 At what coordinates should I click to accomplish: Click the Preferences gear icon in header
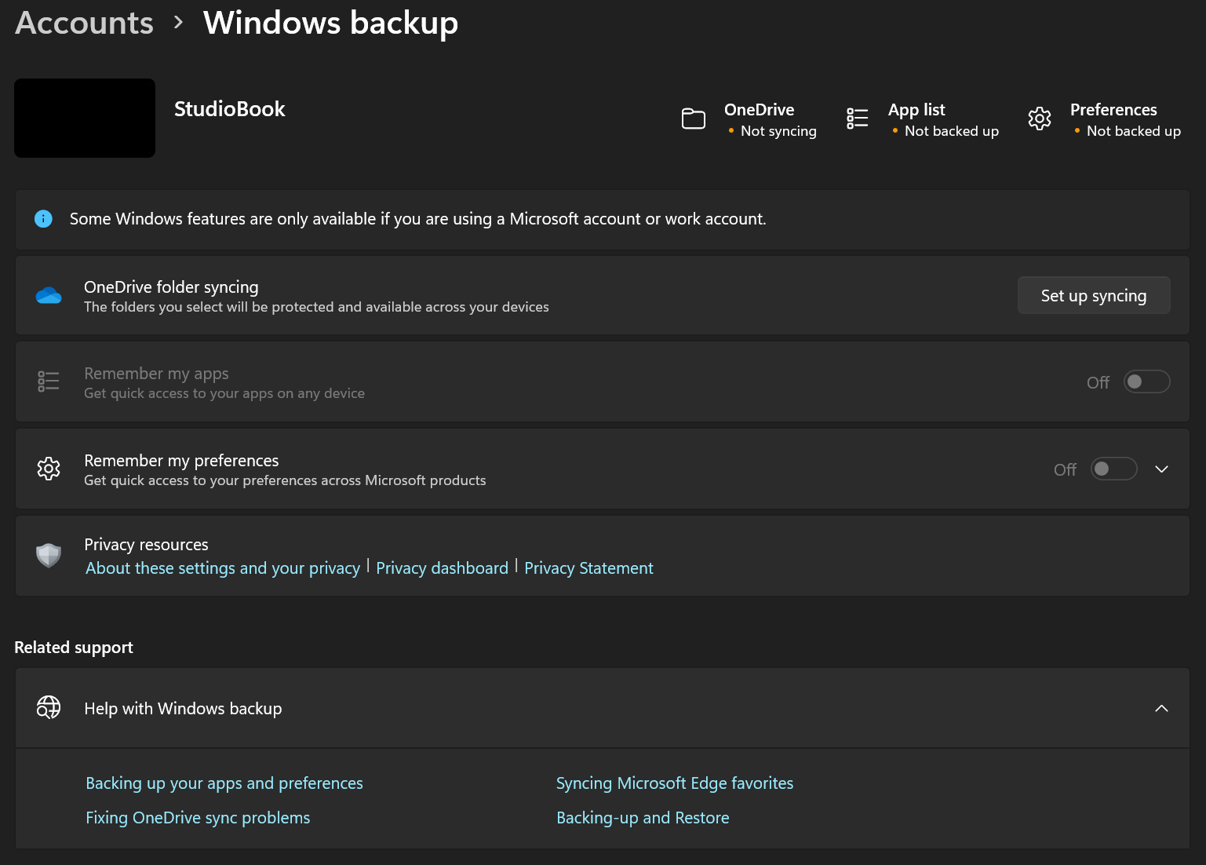click(1040, 119)
